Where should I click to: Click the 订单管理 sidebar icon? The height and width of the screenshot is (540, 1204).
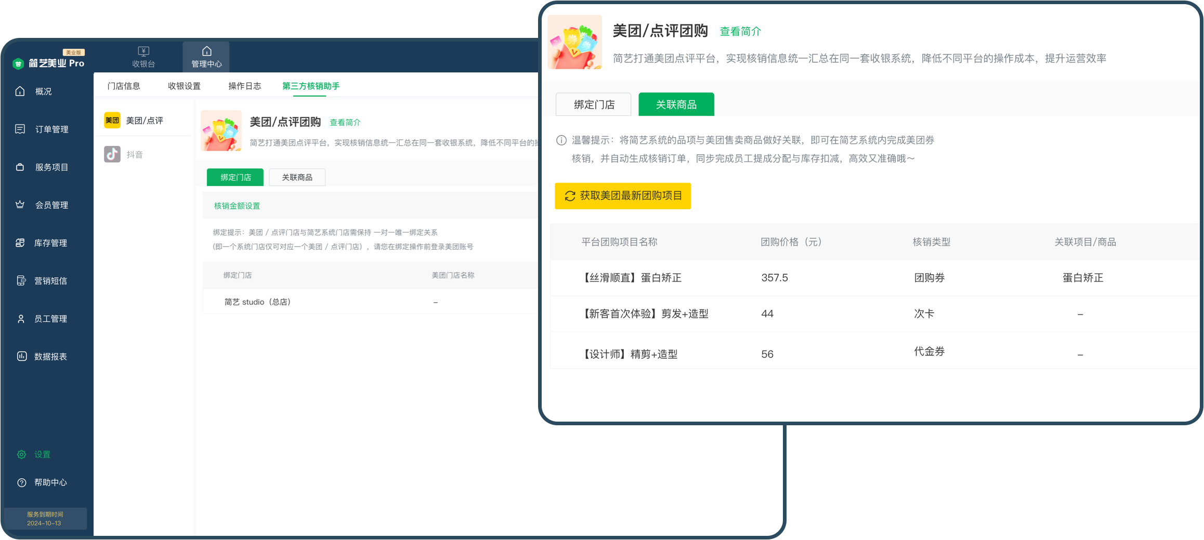(20, 129)
